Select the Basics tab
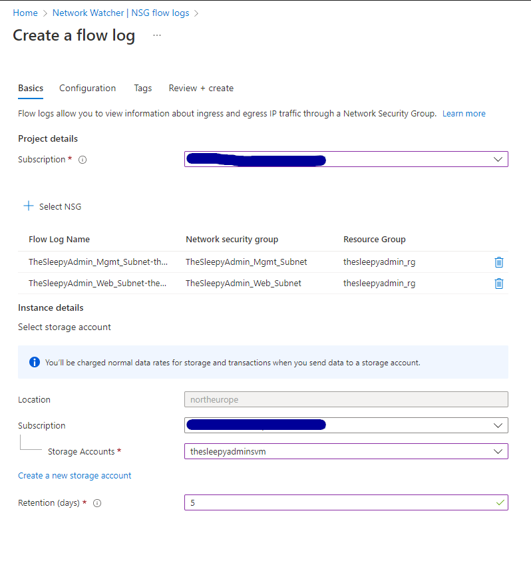 coord(31,88)
